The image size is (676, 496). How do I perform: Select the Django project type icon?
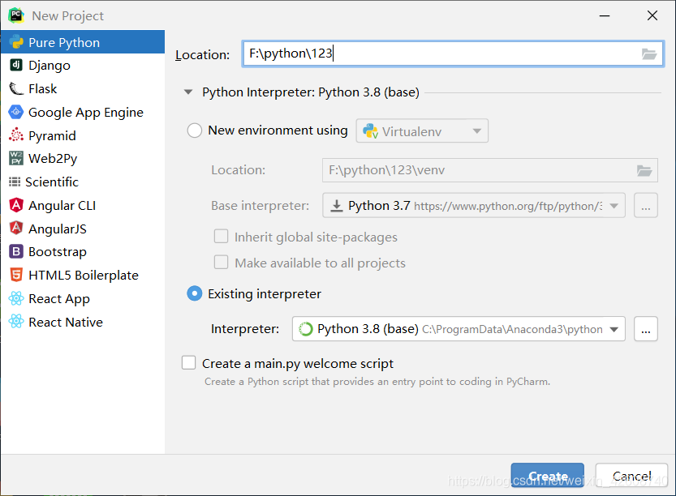point(16,65)
